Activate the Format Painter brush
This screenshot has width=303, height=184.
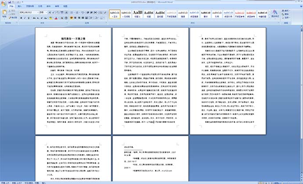[x=13, y=18]
